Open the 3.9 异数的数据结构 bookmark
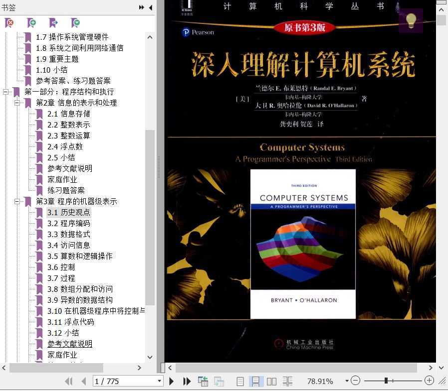This screenshot has height=391, width=448. tap(80, 300)
